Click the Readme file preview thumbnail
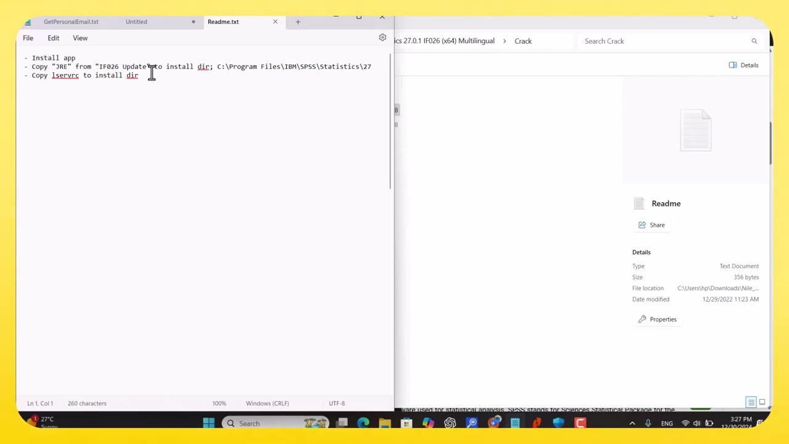Viewport: 789px width, 444px height. [x=696, y=130]
